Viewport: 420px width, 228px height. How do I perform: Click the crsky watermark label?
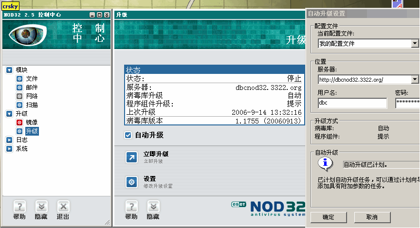click(10, 6)
